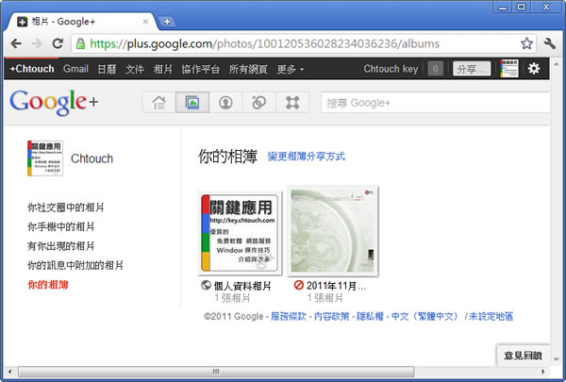This screenshot has width=566, height=382.
Task: Click the green SSL padlock icon
Action: click(80, 43)
